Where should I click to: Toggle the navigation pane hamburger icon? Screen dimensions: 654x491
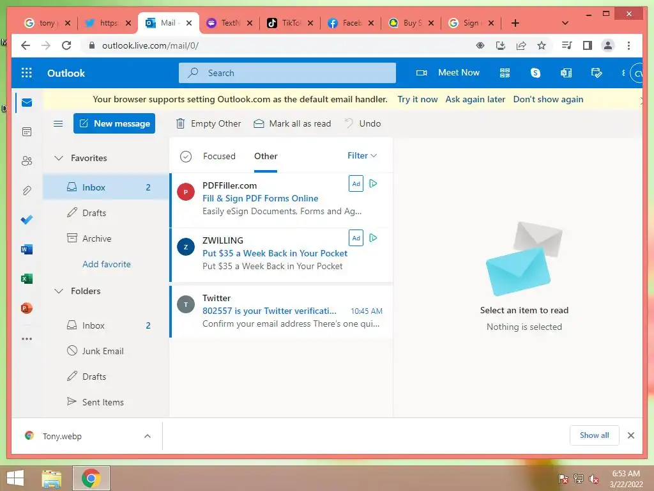click(58, 123)
